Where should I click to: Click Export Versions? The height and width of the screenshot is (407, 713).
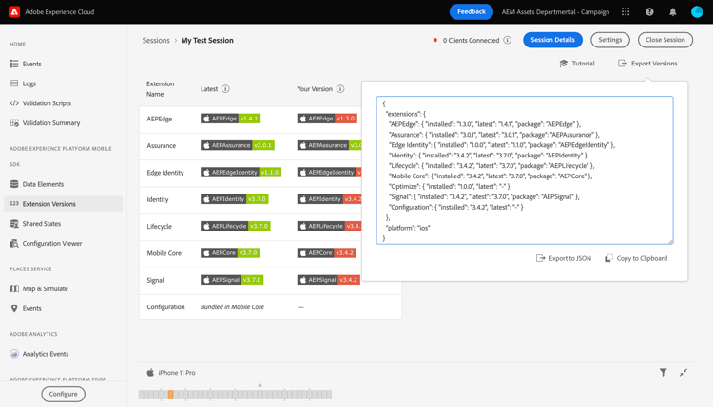(x=647, y=64)
